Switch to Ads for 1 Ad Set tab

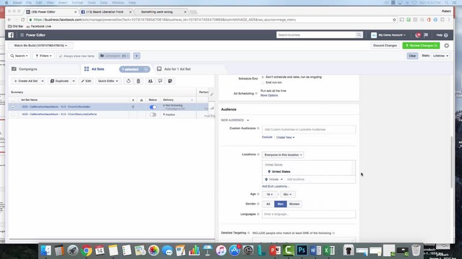(x=177, y=69)
